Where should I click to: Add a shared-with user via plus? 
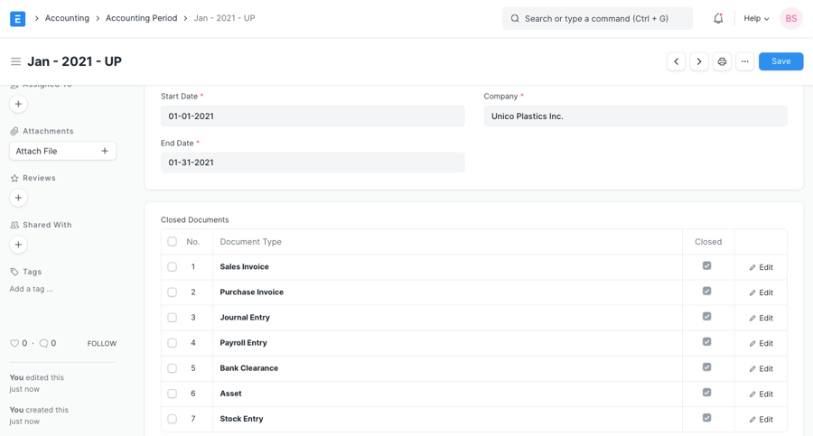[18, 245]
